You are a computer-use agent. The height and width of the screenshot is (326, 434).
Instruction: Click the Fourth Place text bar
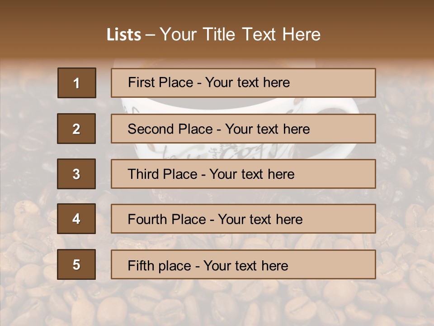[x=243, y=219]
